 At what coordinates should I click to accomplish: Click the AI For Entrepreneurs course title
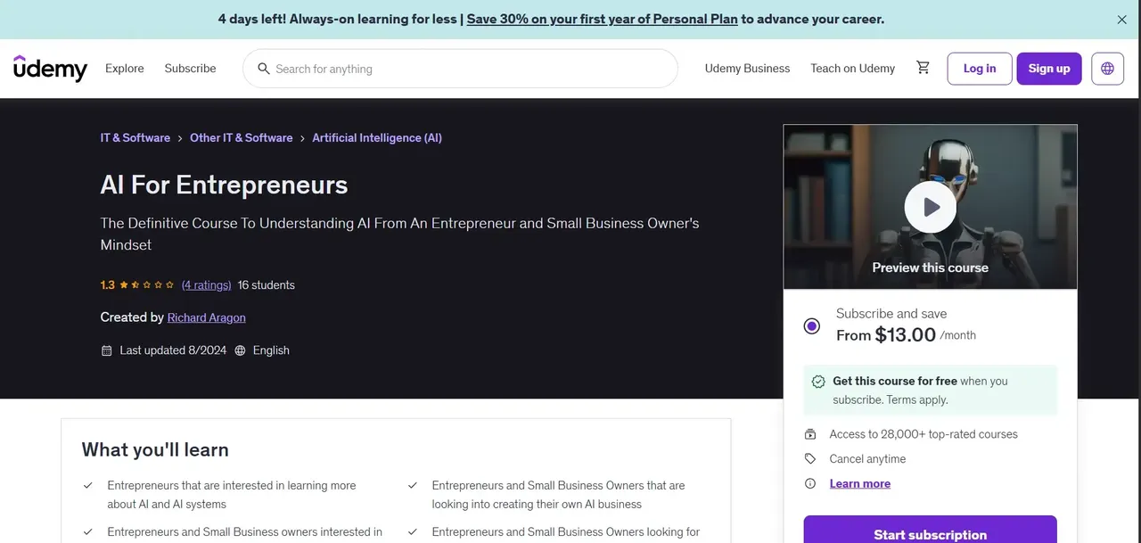(x=225, y=185)
